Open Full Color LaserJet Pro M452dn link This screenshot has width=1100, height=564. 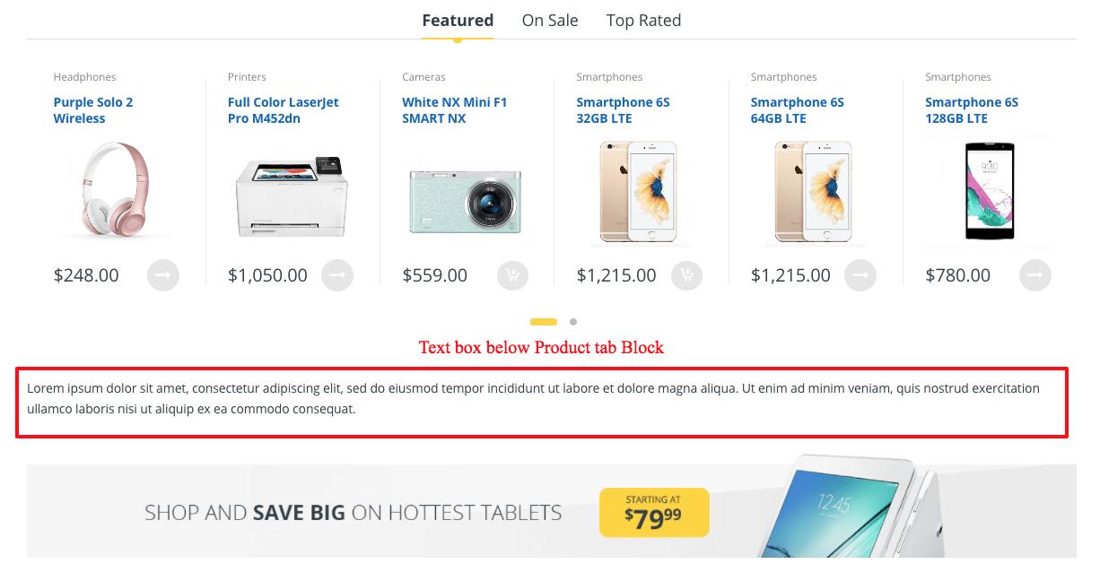pos(284,110)
